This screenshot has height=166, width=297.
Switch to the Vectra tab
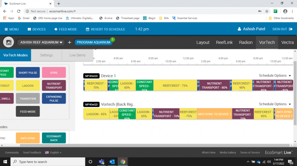click(x=287, y=42)
